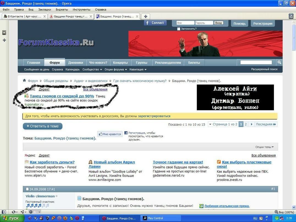Open the Windows 'пуск' start button
Viewport: 296px width, 222px height.
[12, 218]
